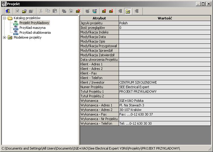Click the Atrybut column header

[x=99, y=18]
